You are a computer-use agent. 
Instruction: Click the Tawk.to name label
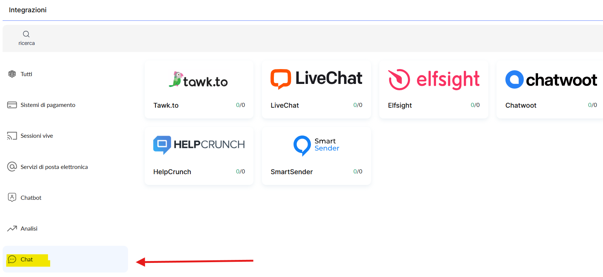tap(166, 105)
